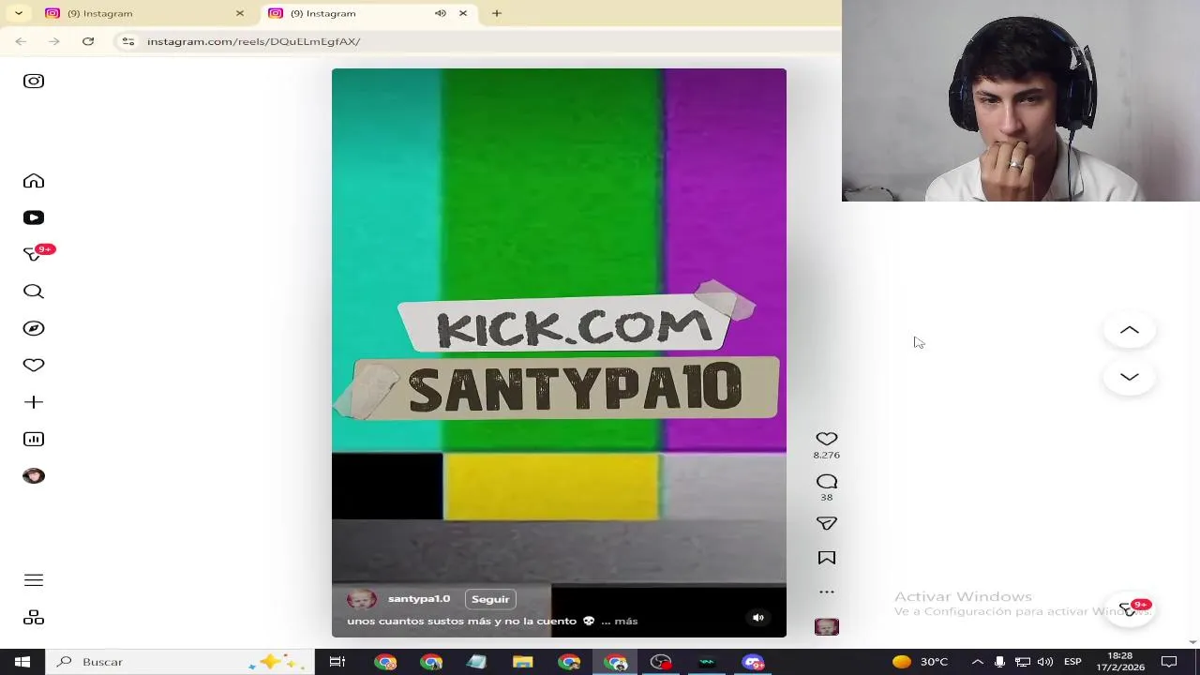Open weather widget showing 30°C
This screenshot has height=675, width=1200.
coord(920,662)
